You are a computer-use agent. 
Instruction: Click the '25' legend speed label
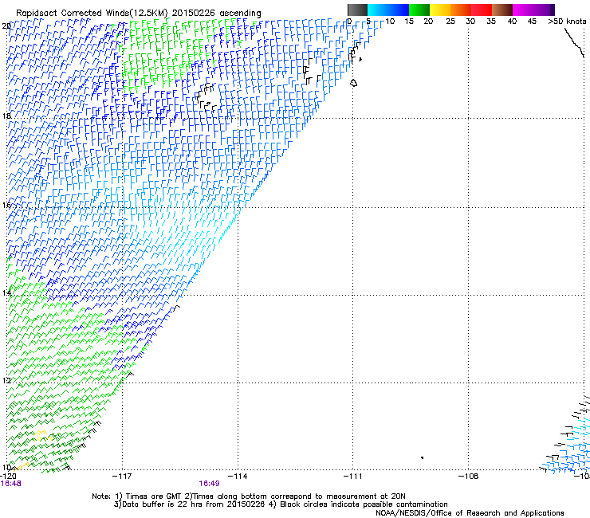[450, 22]
